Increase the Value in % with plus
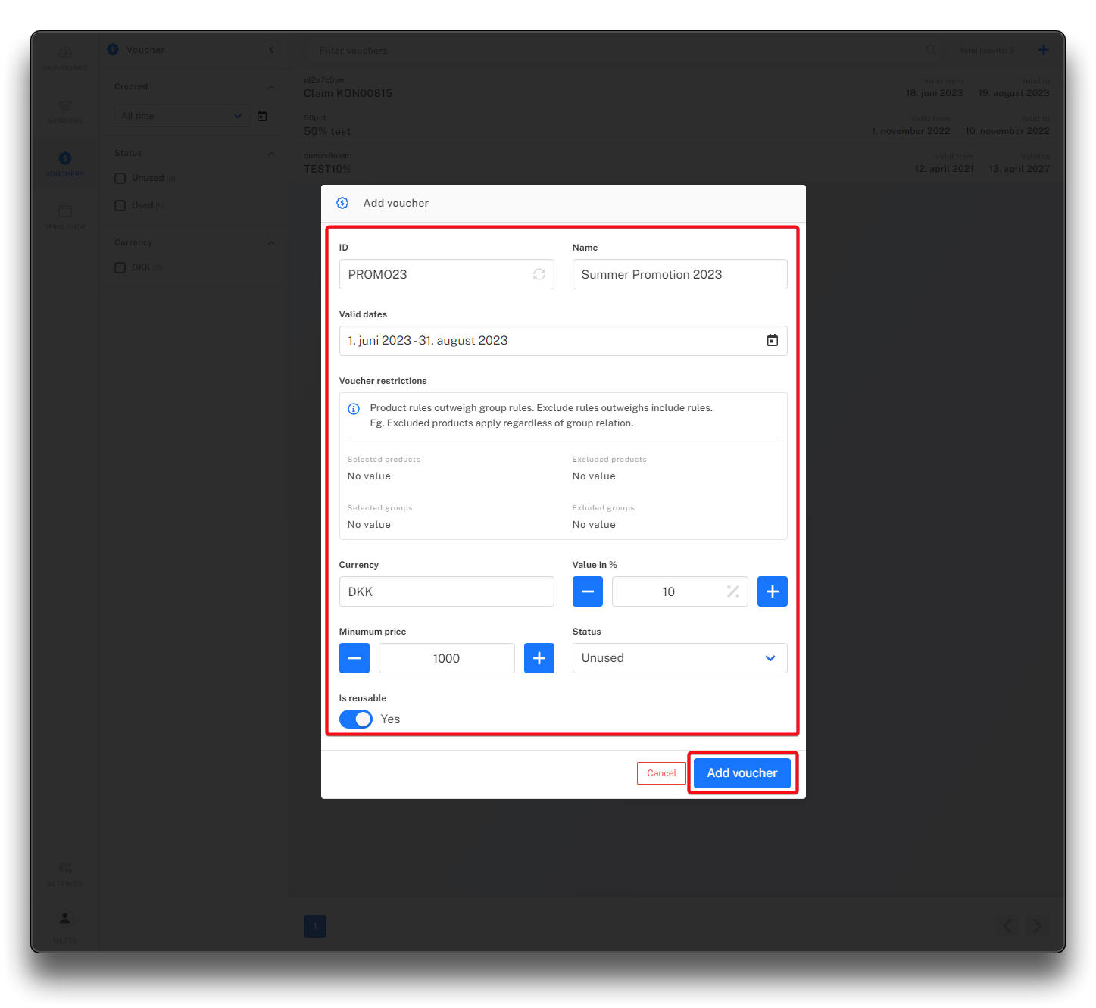The width and height of the screenshot is (1096, 1008). click(772, 591)
